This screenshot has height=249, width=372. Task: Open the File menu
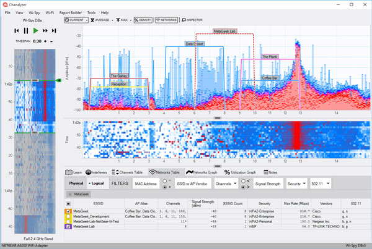pyautogui.click(x=7, y=13)
